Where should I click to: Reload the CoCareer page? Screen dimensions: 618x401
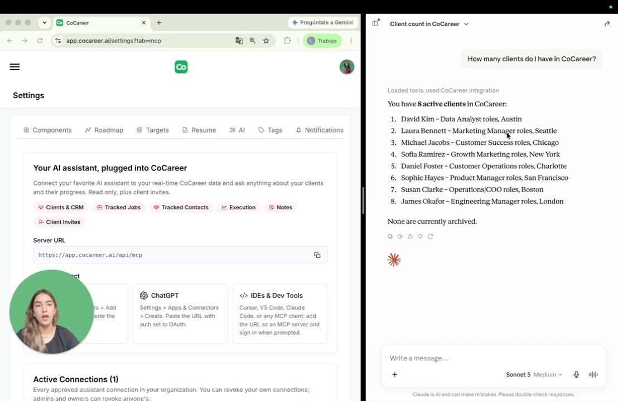(40, 41)
